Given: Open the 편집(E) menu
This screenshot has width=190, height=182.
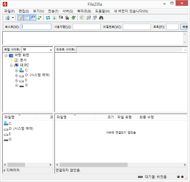Looking at the screenshot, I should pos(24,11).
